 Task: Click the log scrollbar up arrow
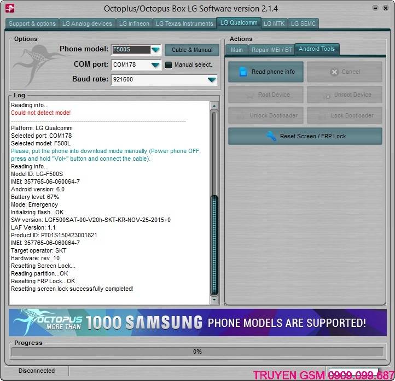click(x=214, y=106)
